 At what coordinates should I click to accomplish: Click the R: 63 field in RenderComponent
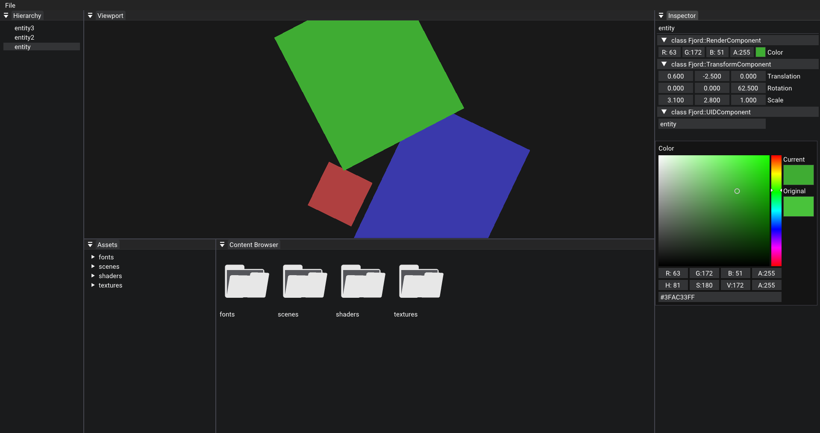click(669, 52)
